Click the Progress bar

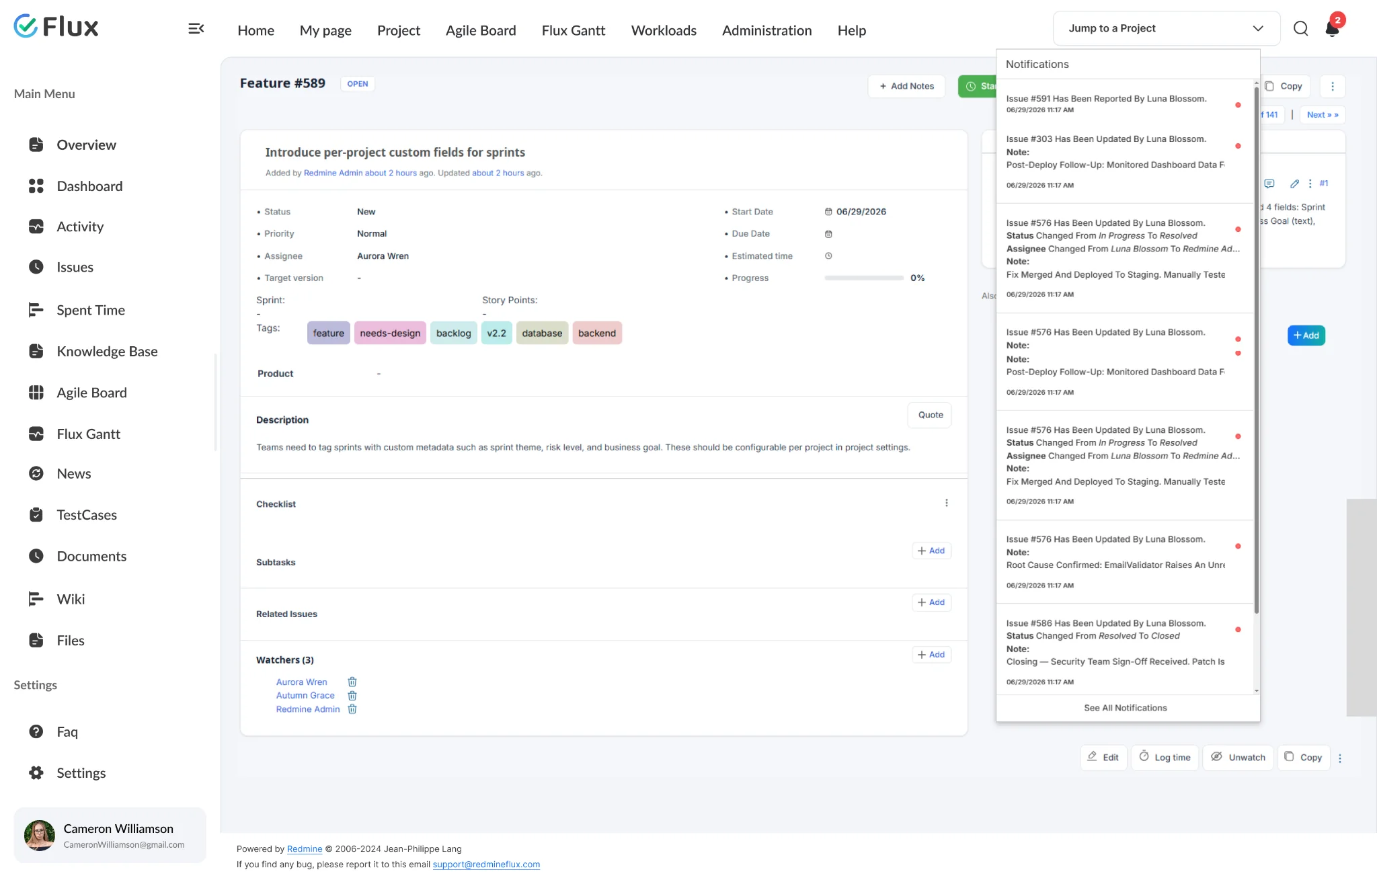(x=864, y=278)
